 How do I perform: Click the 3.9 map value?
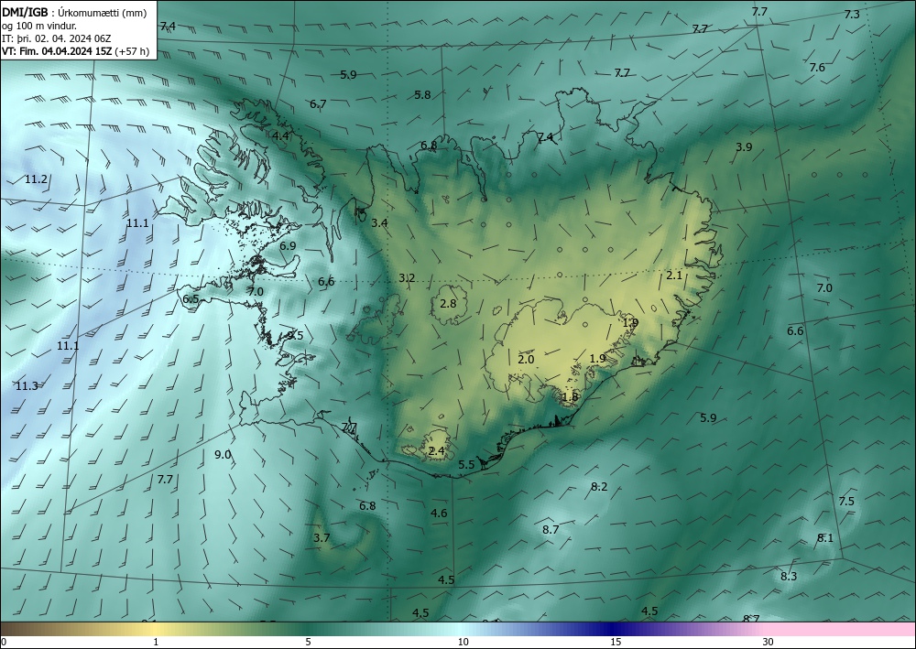click(x=744, y=147)
